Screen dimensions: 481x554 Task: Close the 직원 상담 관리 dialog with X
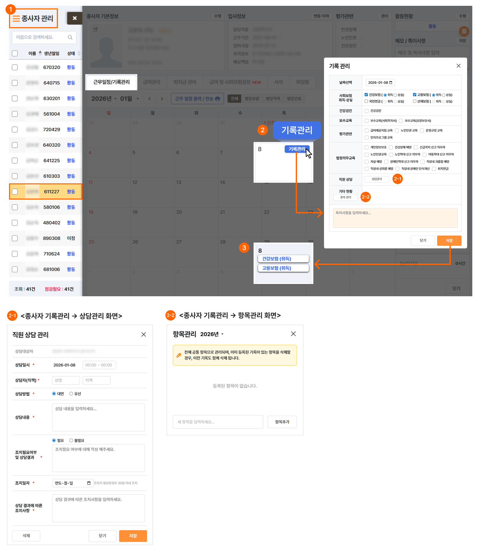click(144, 335)
